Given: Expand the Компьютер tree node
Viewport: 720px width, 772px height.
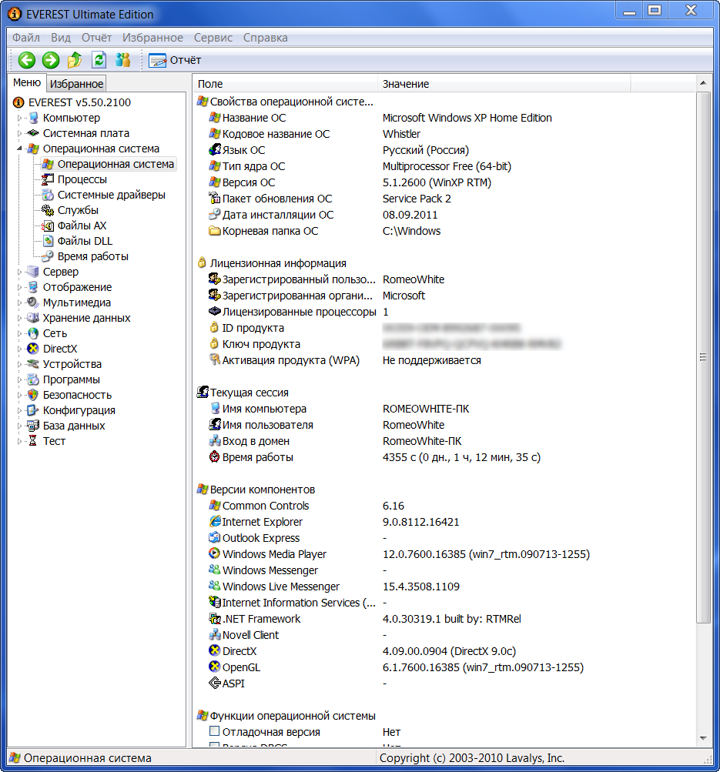Looking at the screenshot, I should pos(20,119).
